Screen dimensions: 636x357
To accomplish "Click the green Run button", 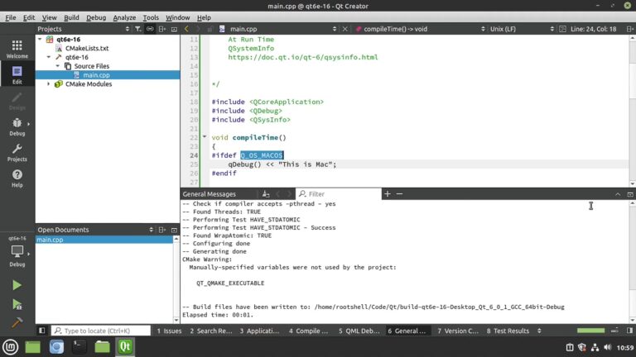I will pos(17,285).
